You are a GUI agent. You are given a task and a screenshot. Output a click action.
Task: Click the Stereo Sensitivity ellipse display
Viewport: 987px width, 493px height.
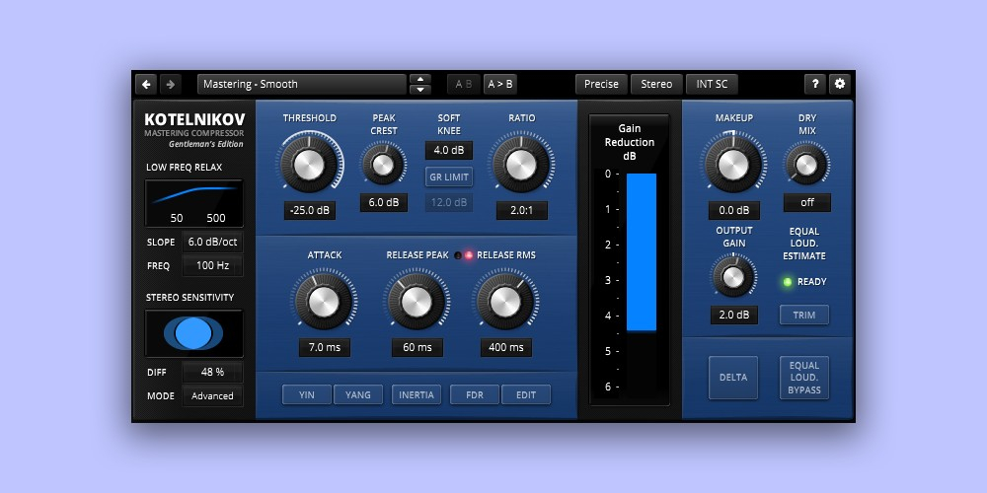click(x=193, y=333)
